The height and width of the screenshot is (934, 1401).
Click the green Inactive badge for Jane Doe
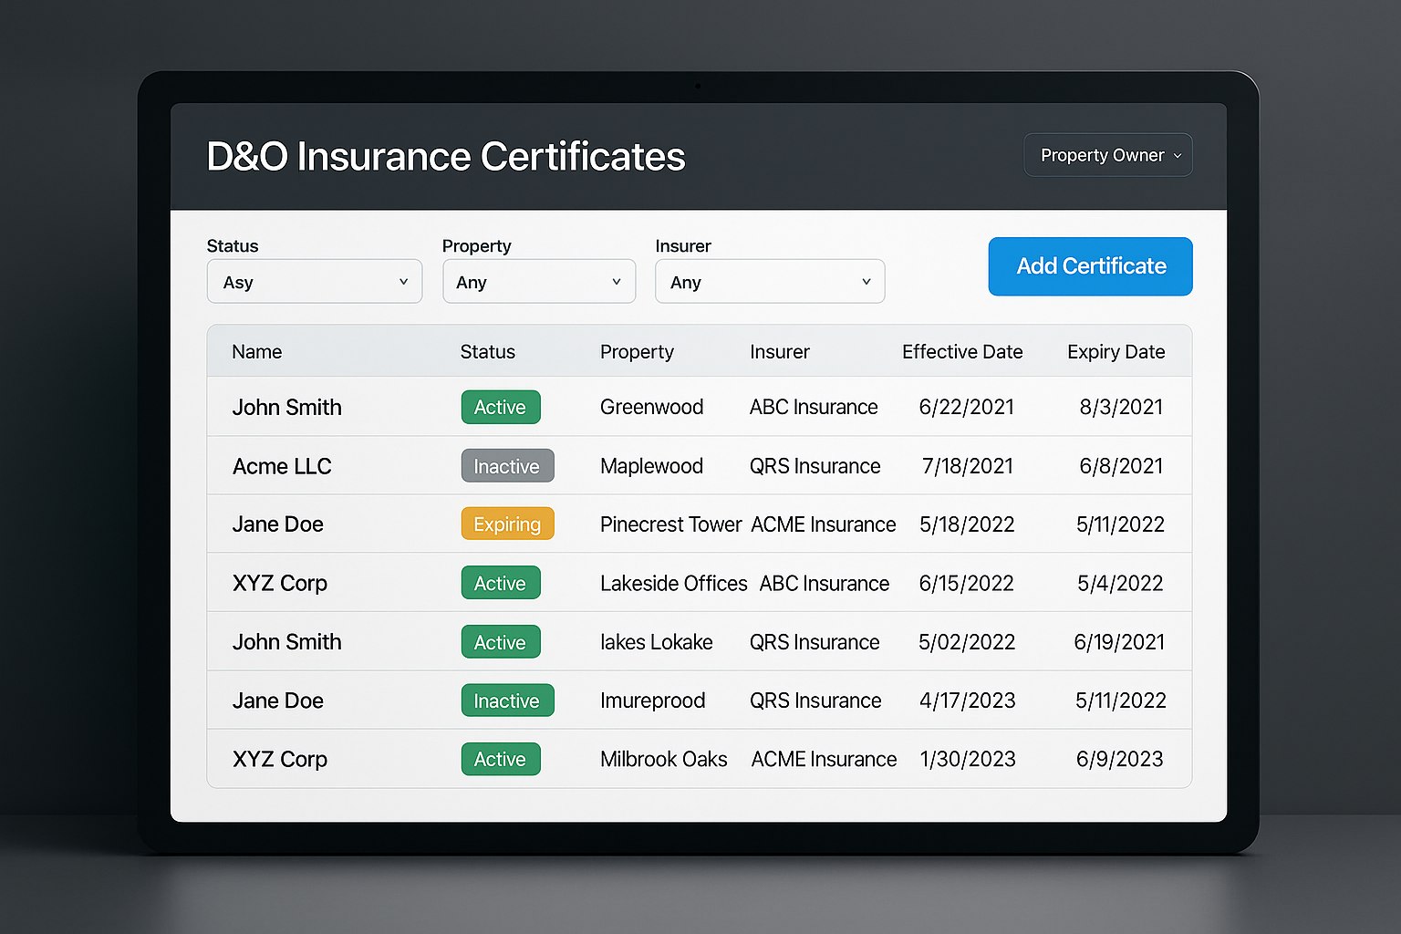point(507,700)
